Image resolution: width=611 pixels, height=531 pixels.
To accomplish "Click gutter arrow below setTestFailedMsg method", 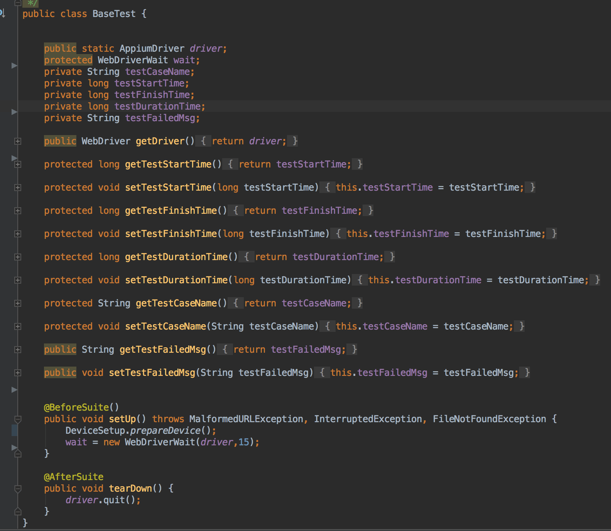I will (x=14, y=390).
